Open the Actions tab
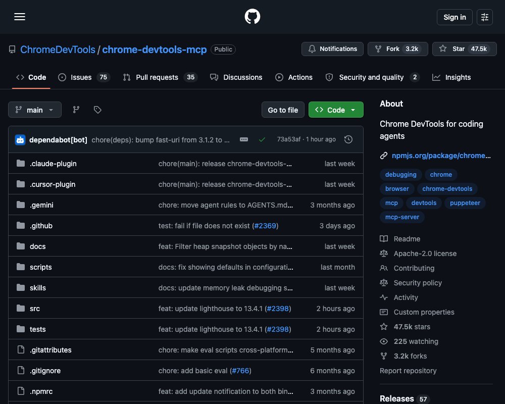The image size is (505, 404). 294,77
